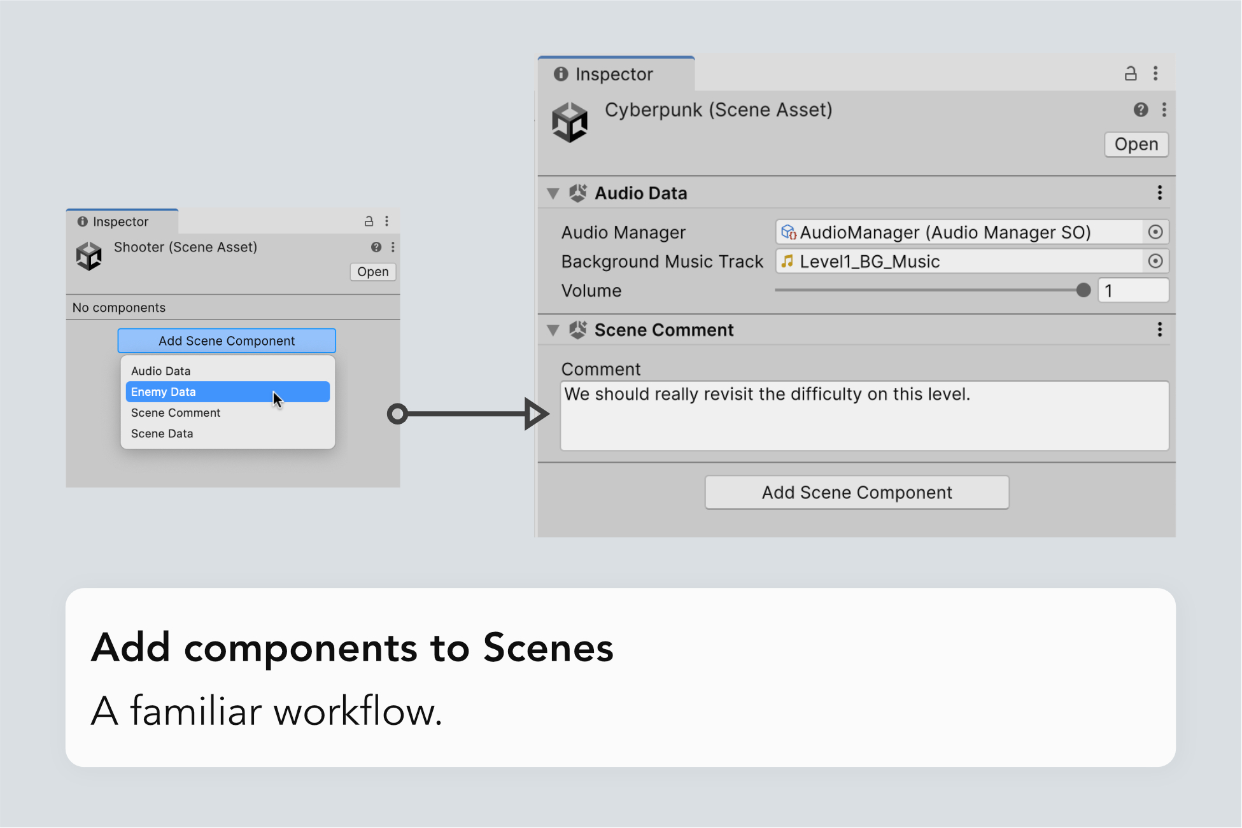This screenshot has width=1242, height=828.
Task: Open the highlighted Add Scene Component dropdown
Action: click(x=227, y=341)
